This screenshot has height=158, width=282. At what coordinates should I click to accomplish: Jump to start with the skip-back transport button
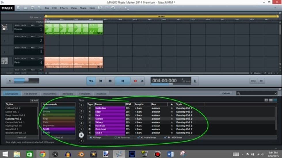[x=100, y=81]
